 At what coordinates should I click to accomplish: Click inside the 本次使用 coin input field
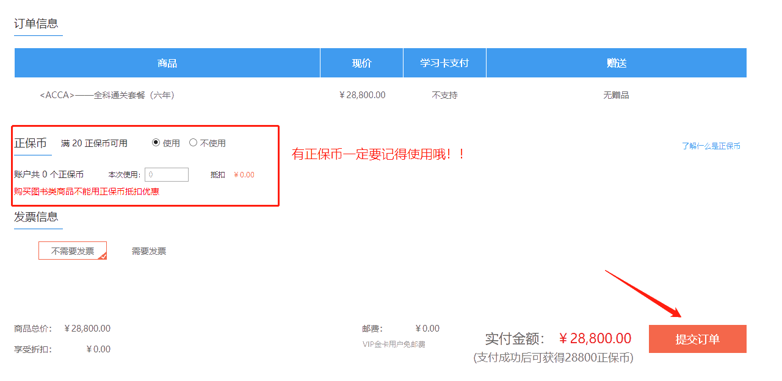[166, 174]
